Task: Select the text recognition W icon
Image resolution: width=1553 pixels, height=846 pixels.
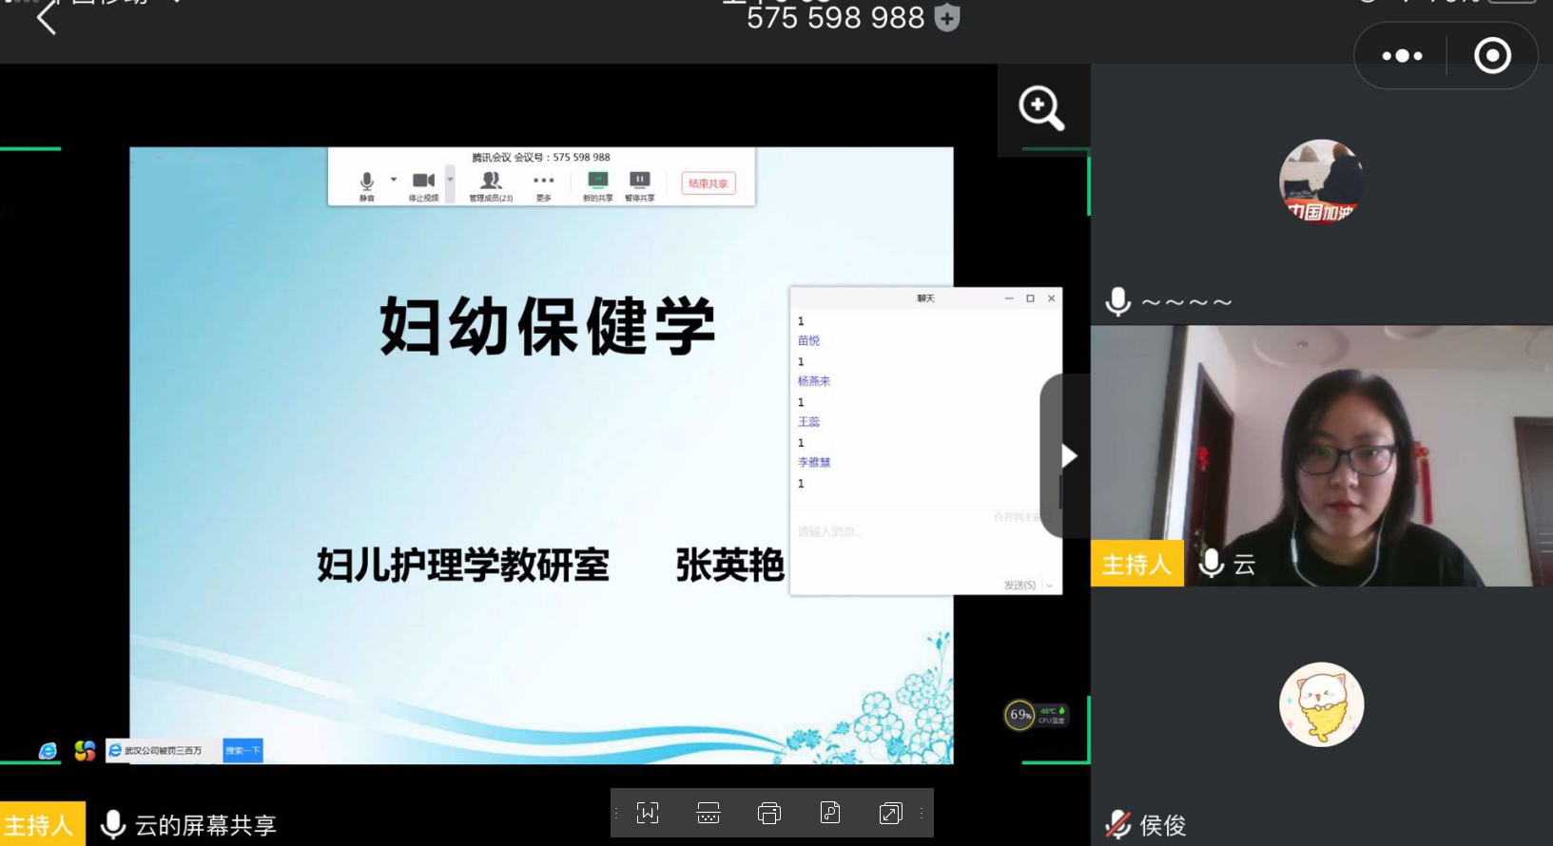Action: point(648,814)
